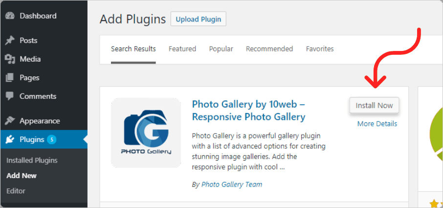The image size is (443, 208).
Task: Click the Dashboard gauge icon
Action: pyautogui.click(x=10, y=16)
